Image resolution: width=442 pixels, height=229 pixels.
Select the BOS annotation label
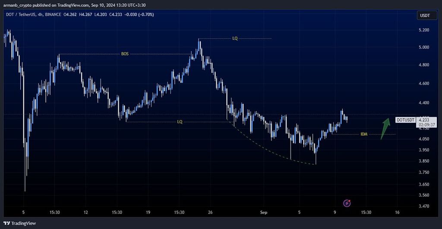(125, 54)
